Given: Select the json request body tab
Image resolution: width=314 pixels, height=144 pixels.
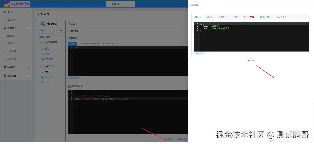Looking at the screenshot, I should tap(72, 43).
